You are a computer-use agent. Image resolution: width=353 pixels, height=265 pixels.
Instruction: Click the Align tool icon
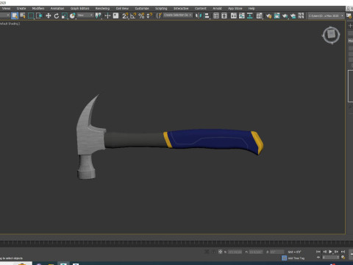click(207, 15)
